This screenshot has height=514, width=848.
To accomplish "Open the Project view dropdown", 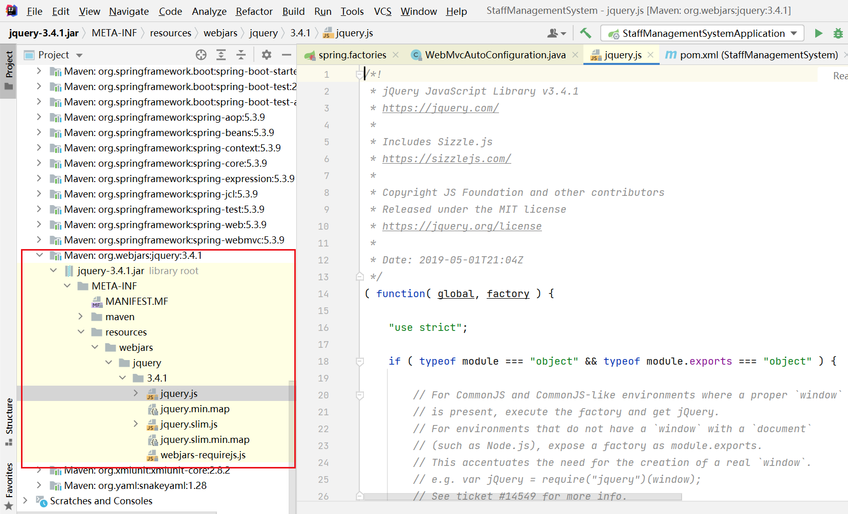I will pos(79,55).
